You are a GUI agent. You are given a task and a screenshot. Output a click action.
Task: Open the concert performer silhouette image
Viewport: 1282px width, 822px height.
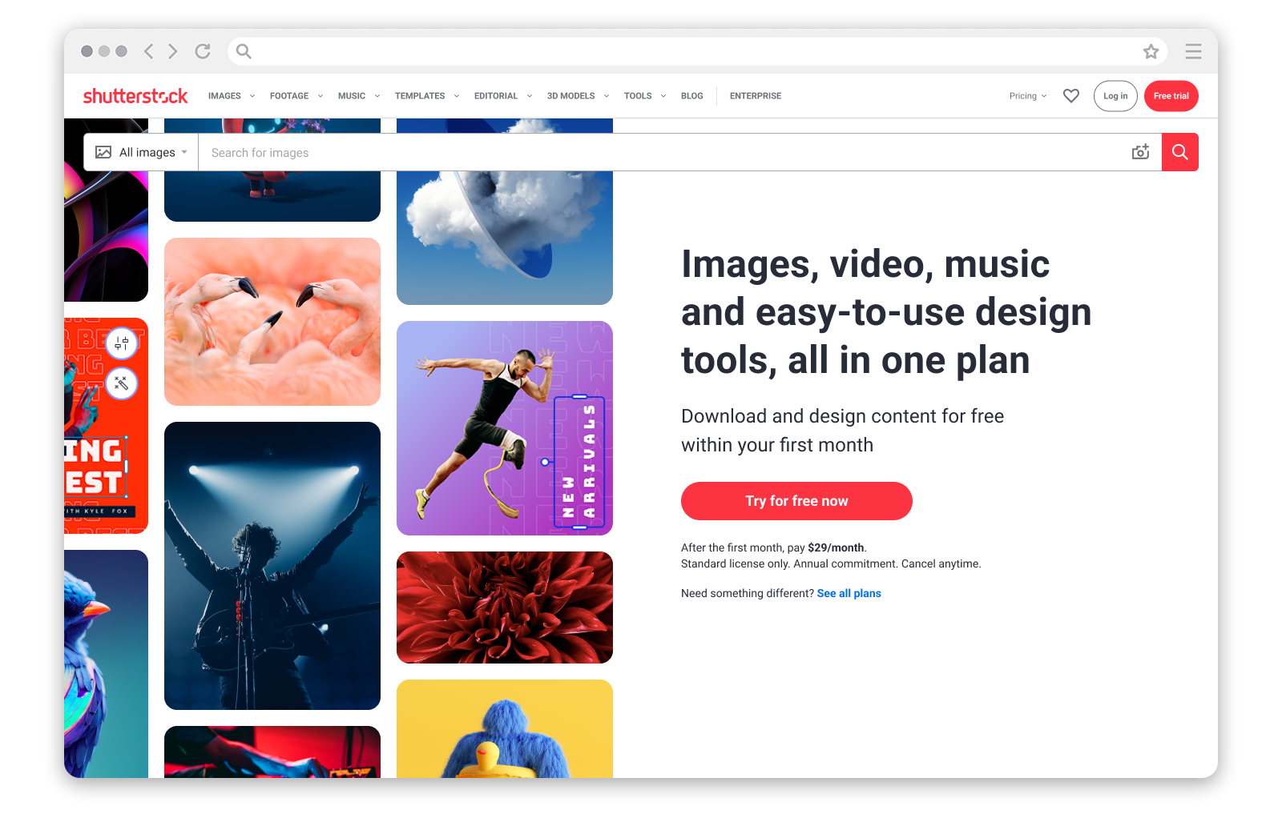tap(272, 566)
